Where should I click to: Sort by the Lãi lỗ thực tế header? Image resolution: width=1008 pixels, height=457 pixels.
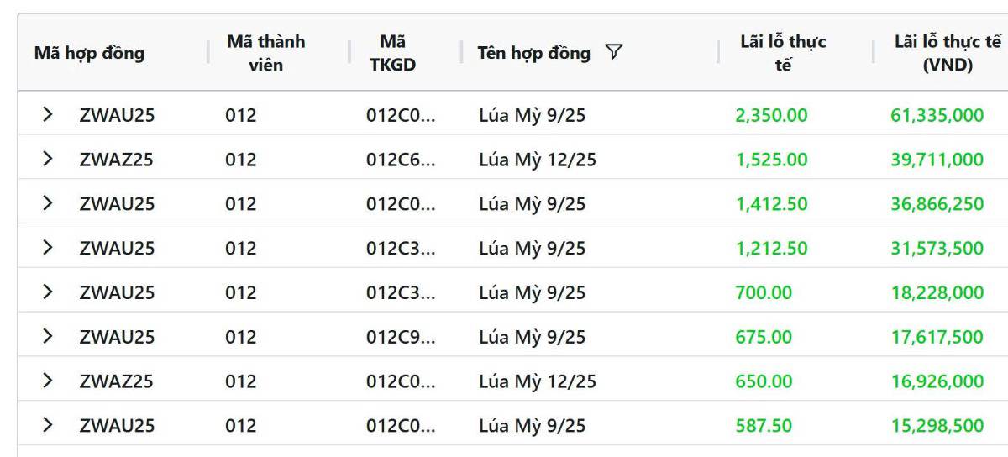pyautogui.click(x=783, y=53)
